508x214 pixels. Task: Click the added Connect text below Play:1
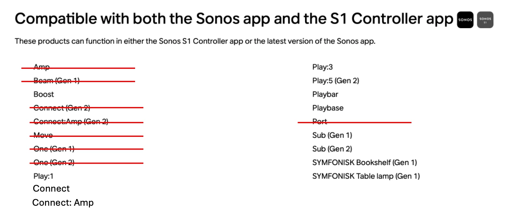point(51,189)
